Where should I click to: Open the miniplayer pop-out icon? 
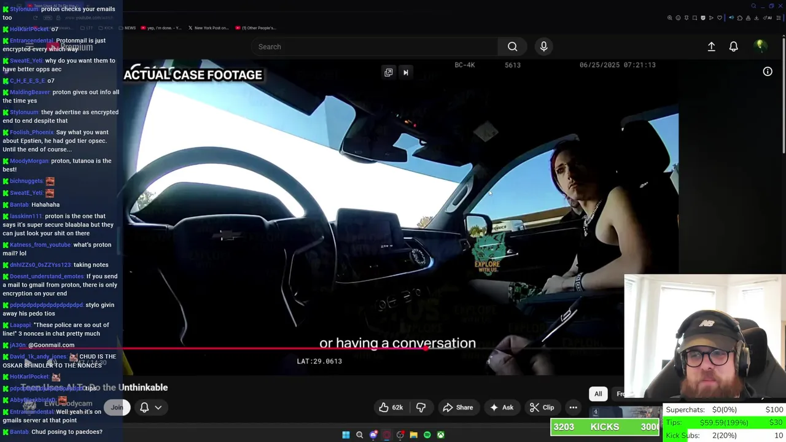[x=388, y=72]
